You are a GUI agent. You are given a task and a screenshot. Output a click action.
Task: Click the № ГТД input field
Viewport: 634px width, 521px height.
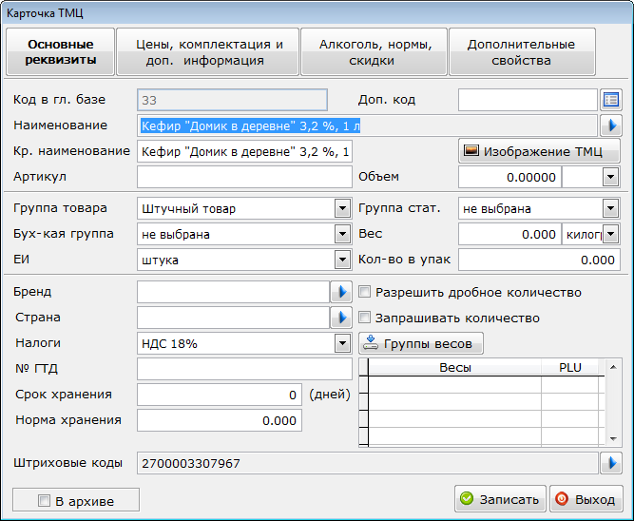click(244, 369)
